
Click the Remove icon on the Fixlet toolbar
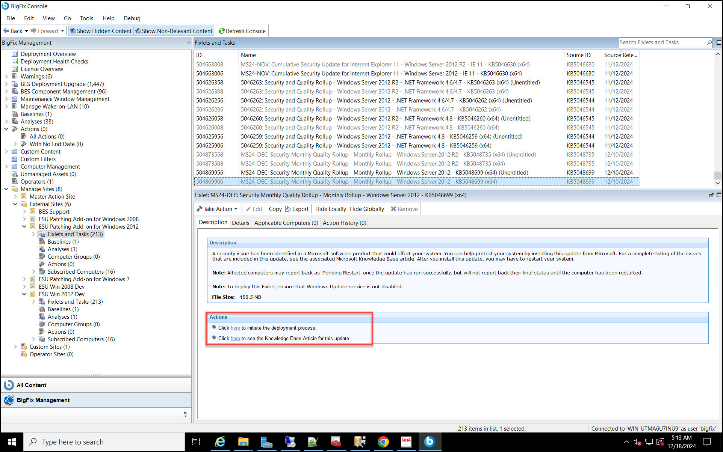click(x=393, y=209)
